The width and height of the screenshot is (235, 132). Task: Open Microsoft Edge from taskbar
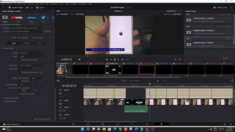point(115,129)
